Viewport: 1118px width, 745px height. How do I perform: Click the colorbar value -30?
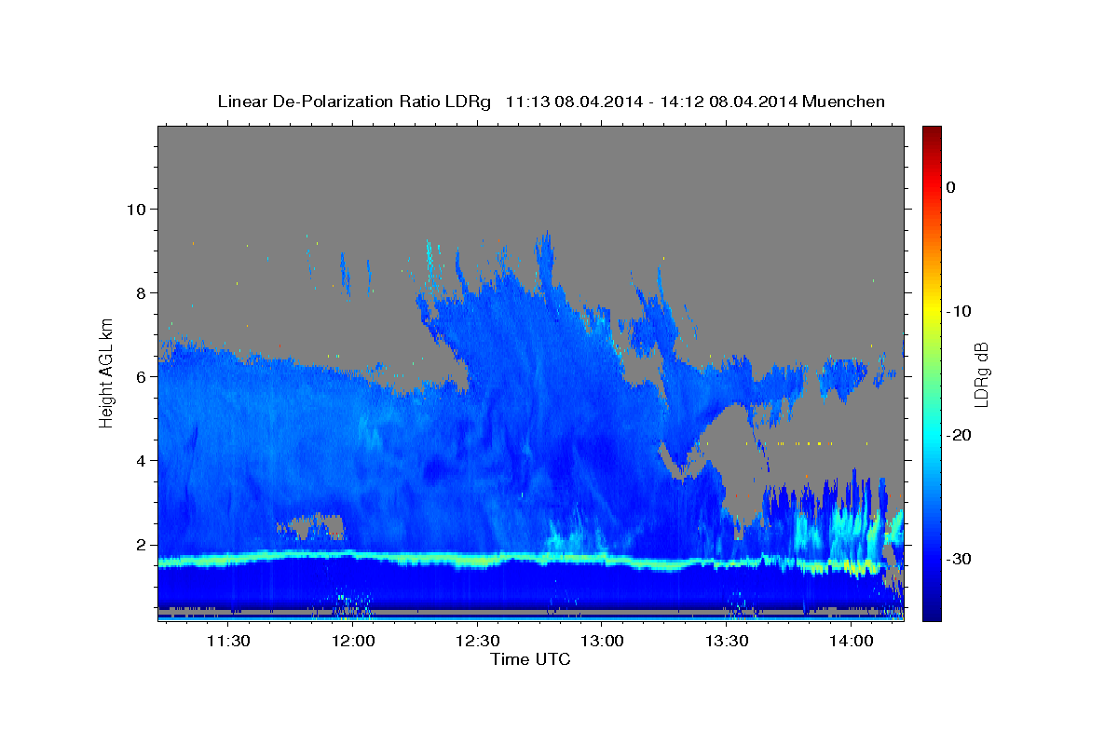pos(959,559)
